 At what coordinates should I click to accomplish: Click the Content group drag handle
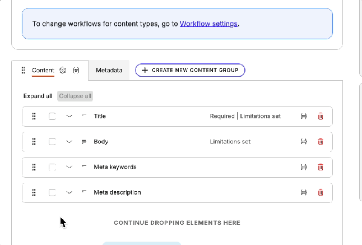point(24,70)
